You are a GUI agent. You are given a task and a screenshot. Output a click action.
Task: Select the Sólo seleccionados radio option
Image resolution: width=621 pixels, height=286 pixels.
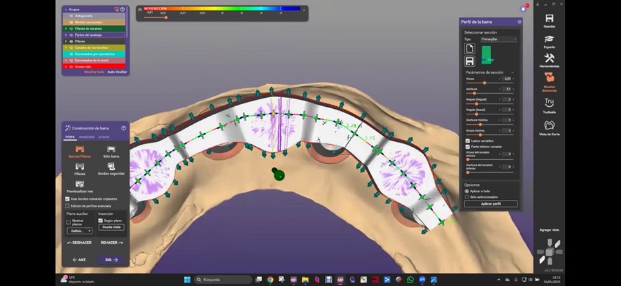(x=467, y=196)
